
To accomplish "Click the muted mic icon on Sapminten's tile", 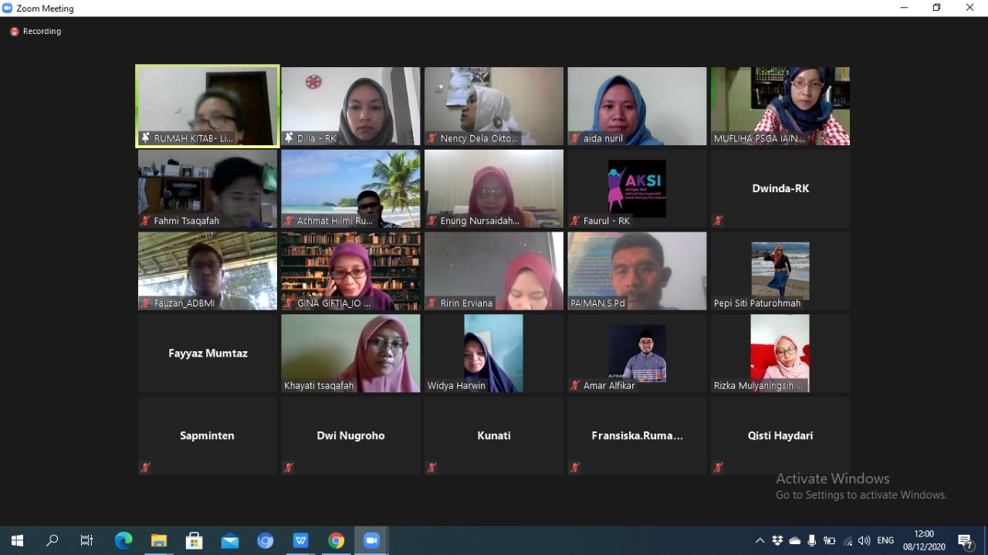I will click(x=145, y=467).
